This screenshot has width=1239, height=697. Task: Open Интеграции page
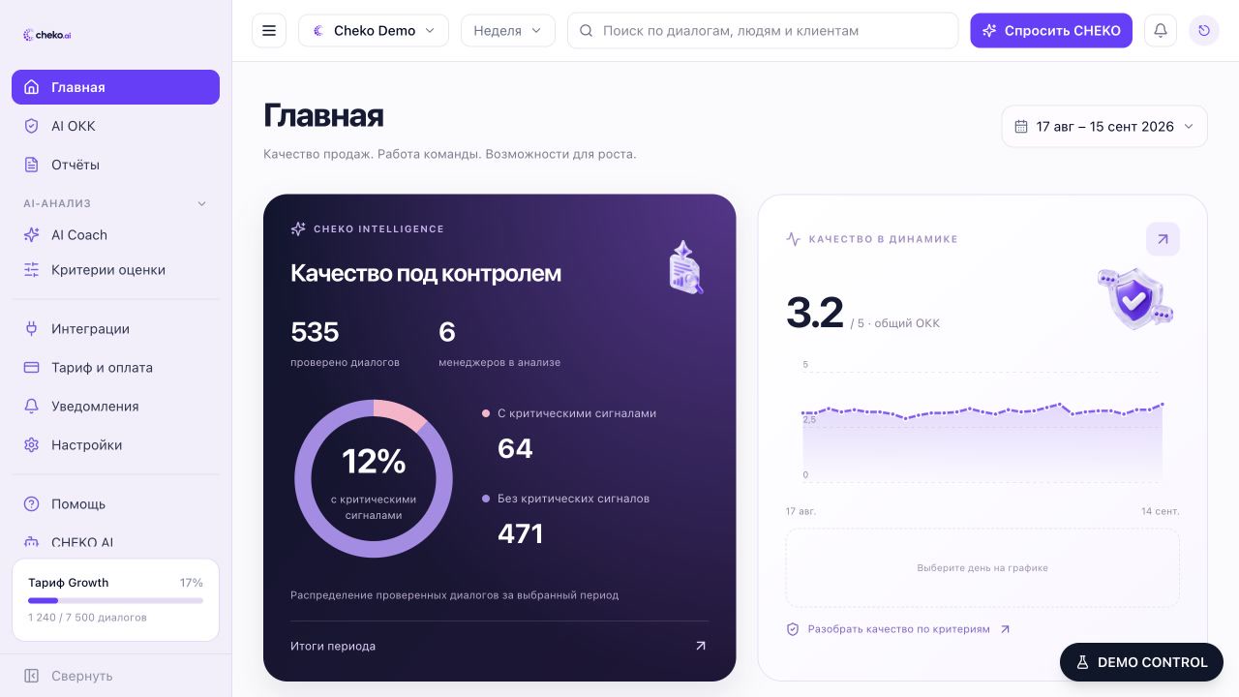(x=115, y=329)
